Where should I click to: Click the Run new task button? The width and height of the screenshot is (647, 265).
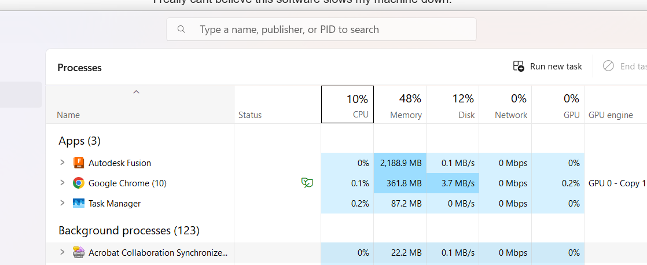pyautogui.click(x=547, y=66)
